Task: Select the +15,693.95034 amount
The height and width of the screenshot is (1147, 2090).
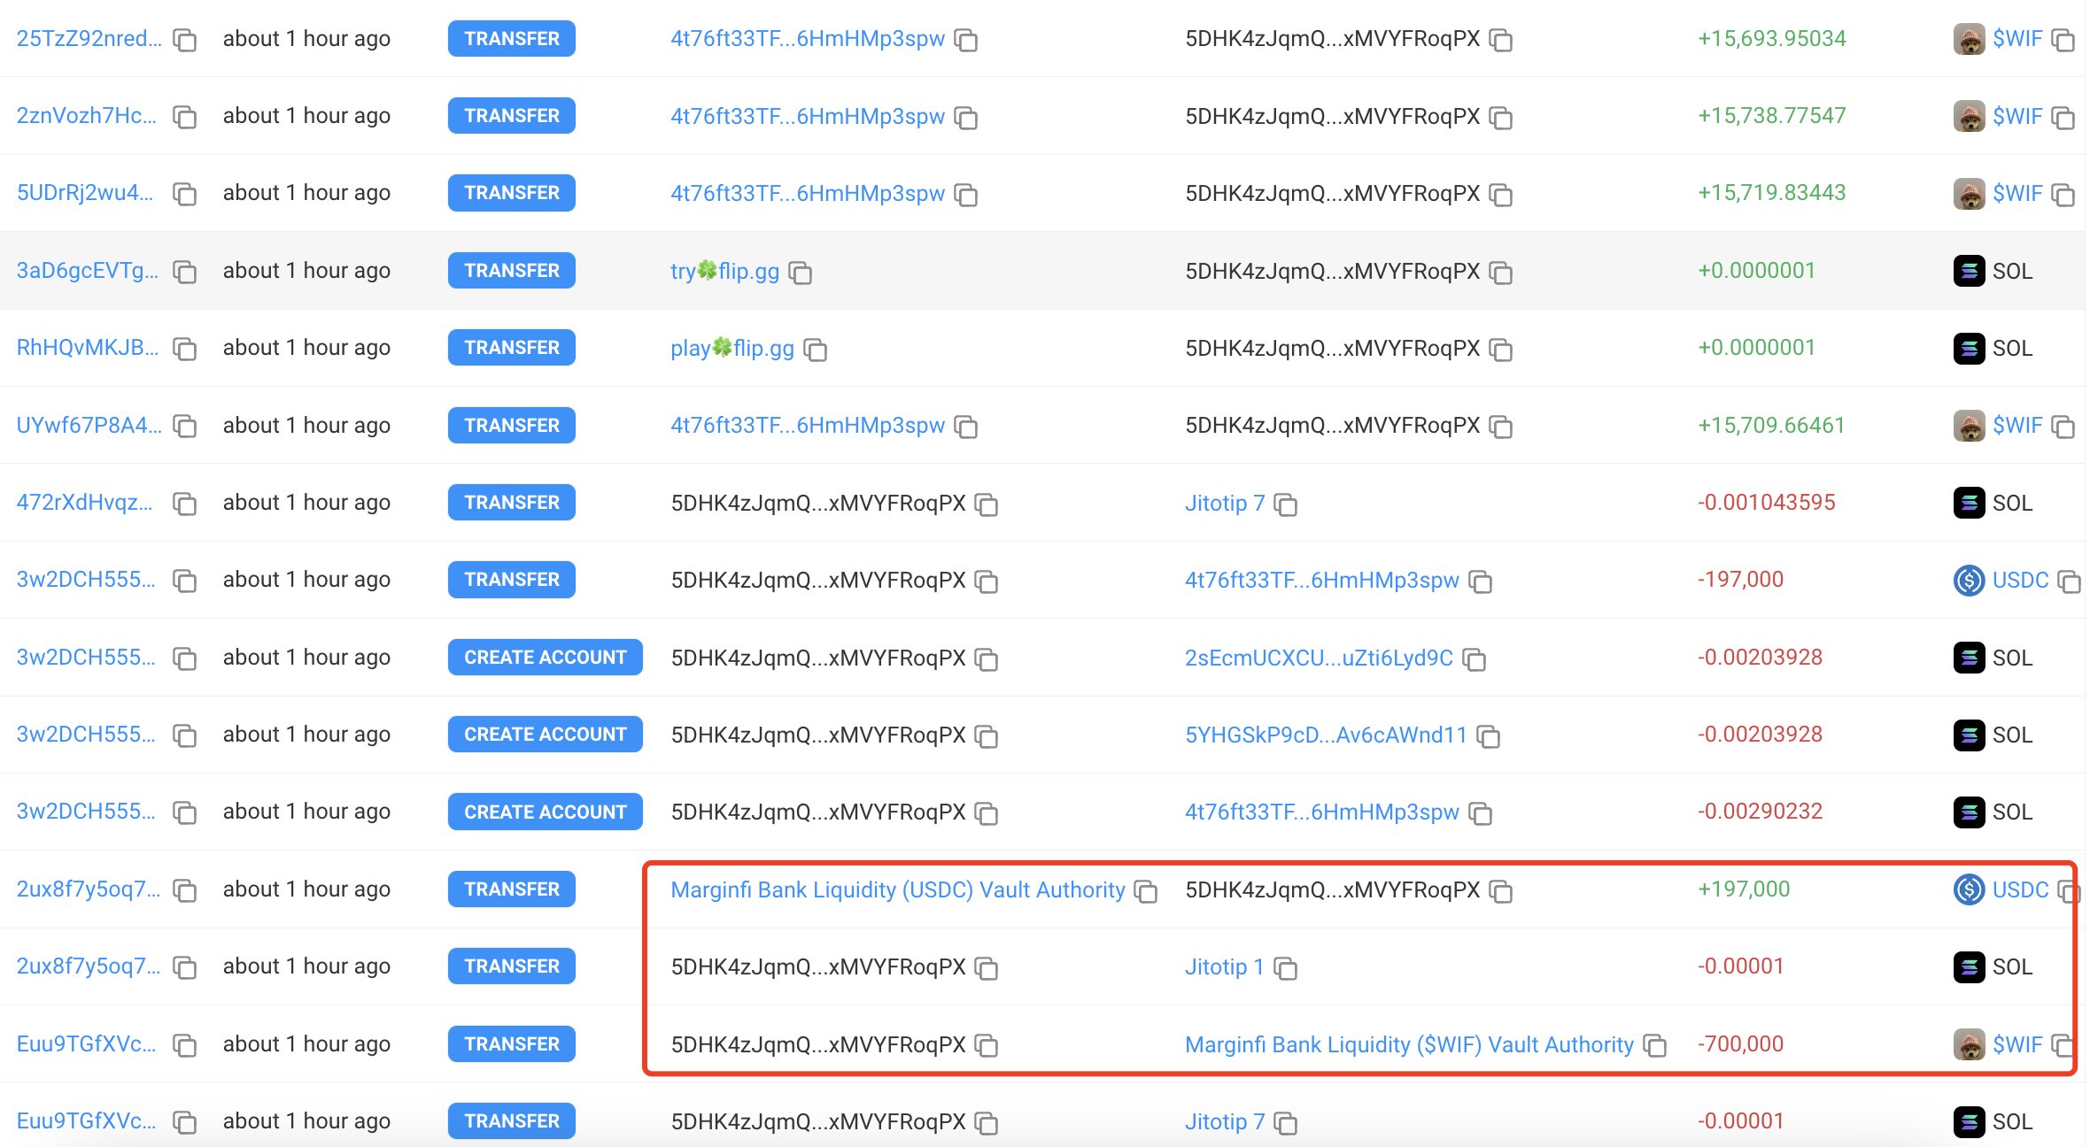Action: coord(1771,39)
